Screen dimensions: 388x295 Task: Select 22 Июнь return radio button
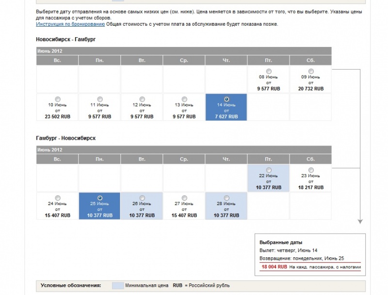pos(269,170)
